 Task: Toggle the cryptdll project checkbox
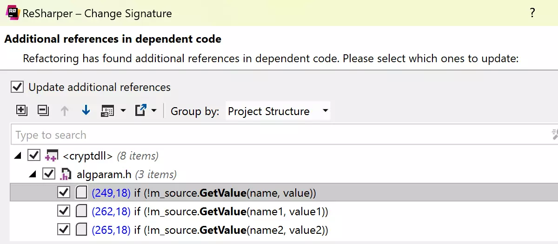point(34,155)
